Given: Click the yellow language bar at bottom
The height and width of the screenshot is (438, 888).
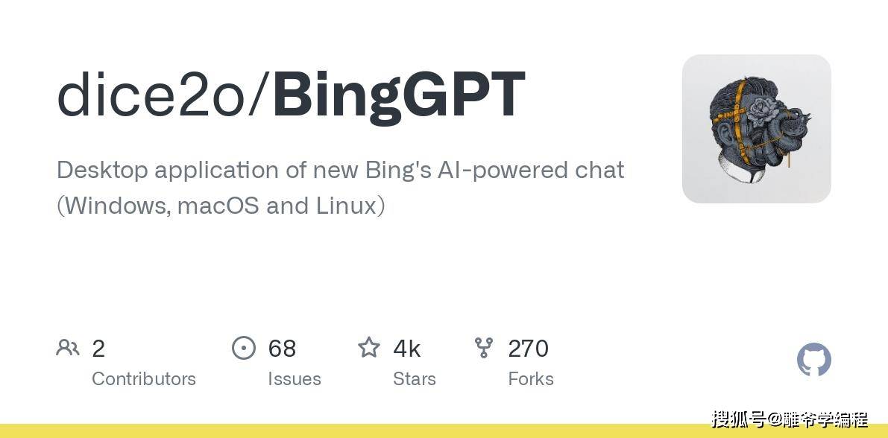Looking at the screenshot, I should [x=444, y=431].
